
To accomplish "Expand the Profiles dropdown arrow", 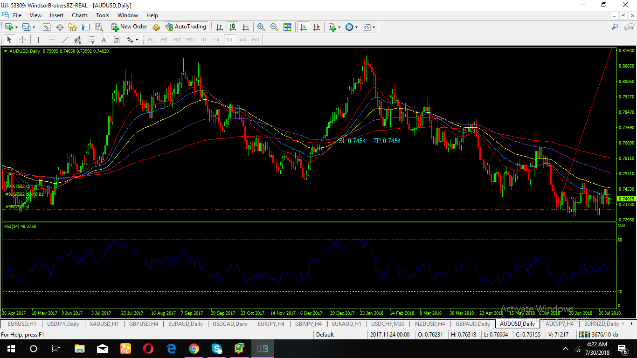I will pos(34,27).
